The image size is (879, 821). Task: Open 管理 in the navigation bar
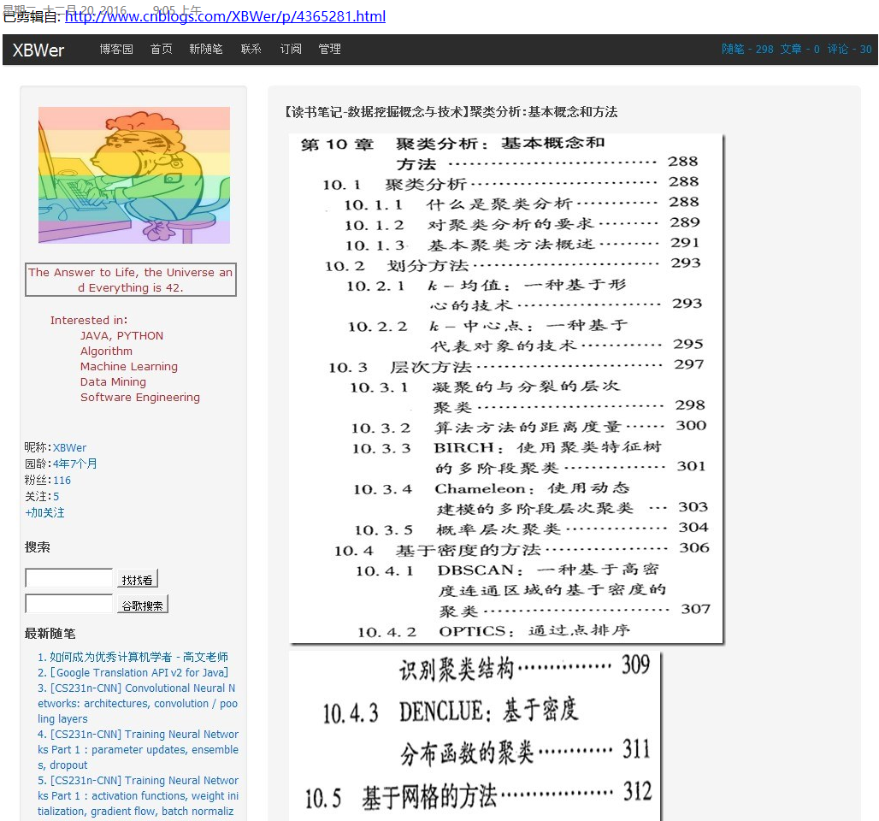tap(329, 49)
